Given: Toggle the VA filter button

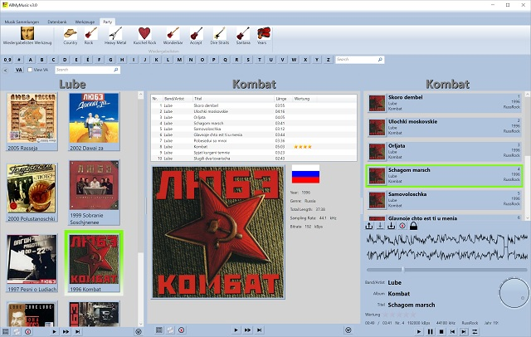Looking at the screenshot, I should [x=19, y=70].
